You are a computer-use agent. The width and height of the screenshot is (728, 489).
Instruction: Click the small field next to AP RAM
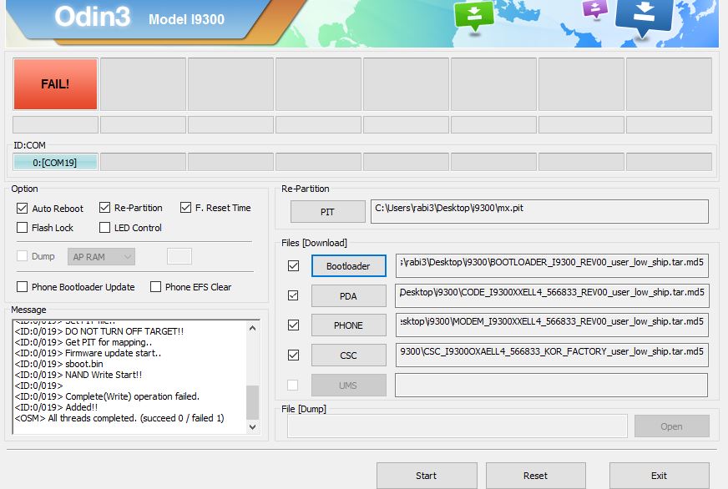179,256
